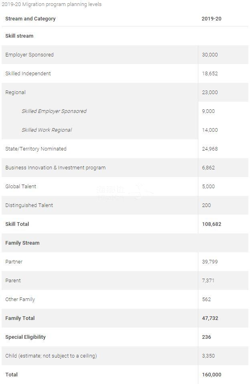Click Business Innovation & Investment program row

coord(55,168)
